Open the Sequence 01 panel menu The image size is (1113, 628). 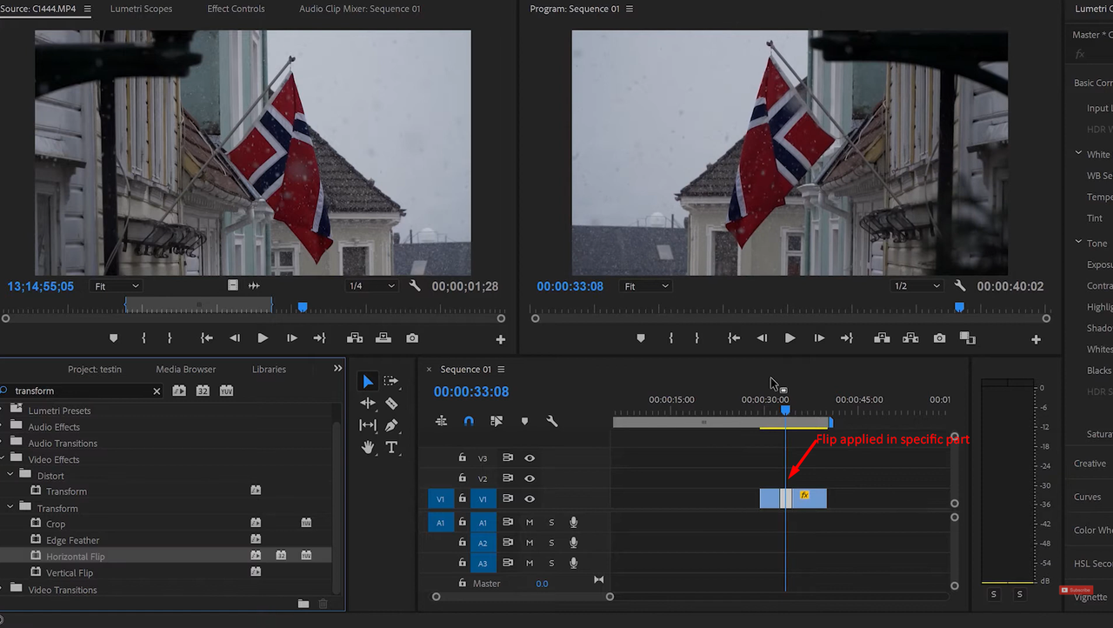tap(500, 369)
